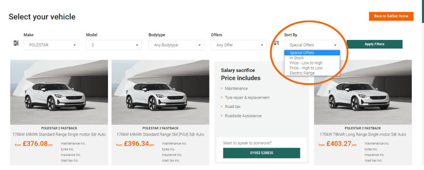This screenshot has width=424, height=170.
Task: Select Price - High to Low sorting
Action: pyautogui.click(x=312, y=68)
